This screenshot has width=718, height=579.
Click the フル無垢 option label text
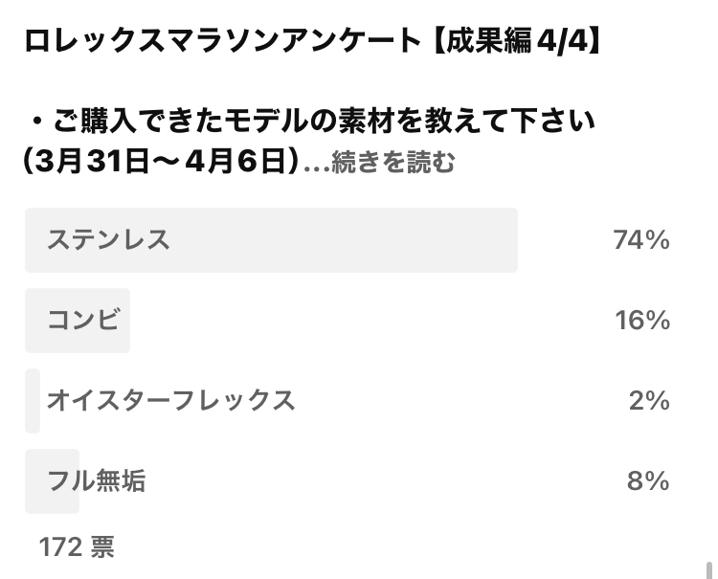pyautogui.click(x=96, y=481)
